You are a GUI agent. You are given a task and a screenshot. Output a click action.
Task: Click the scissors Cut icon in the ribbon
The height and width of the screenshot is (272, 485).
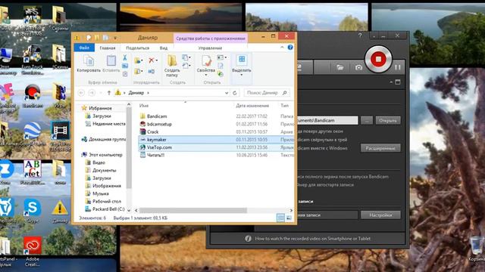tap(125, 57)
